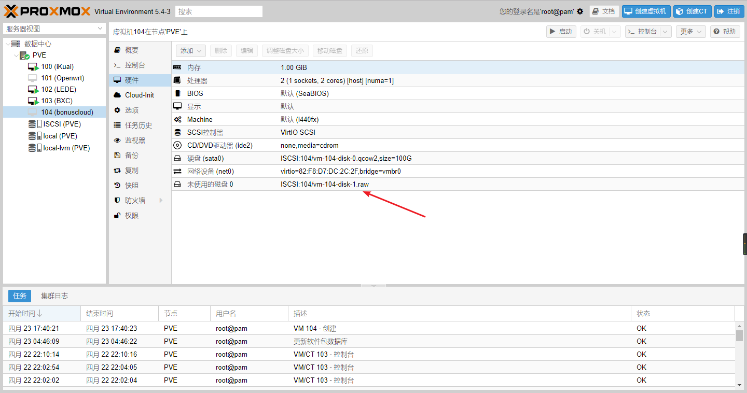Select the BIOS row

click(458, 94)
